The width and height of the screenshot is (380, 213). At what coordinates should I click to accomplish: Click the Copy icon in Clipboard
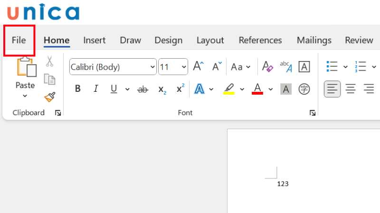coord(49,79)
